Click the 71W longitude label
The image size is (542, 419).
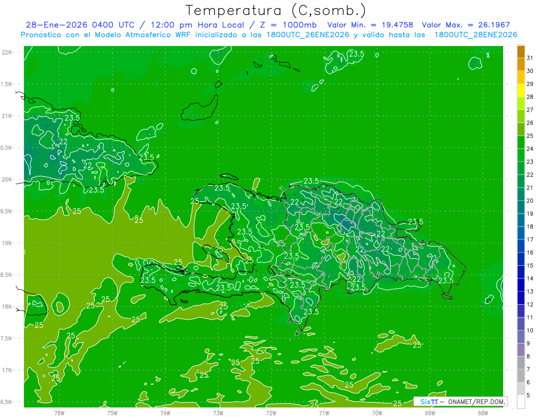pos(324,413)
